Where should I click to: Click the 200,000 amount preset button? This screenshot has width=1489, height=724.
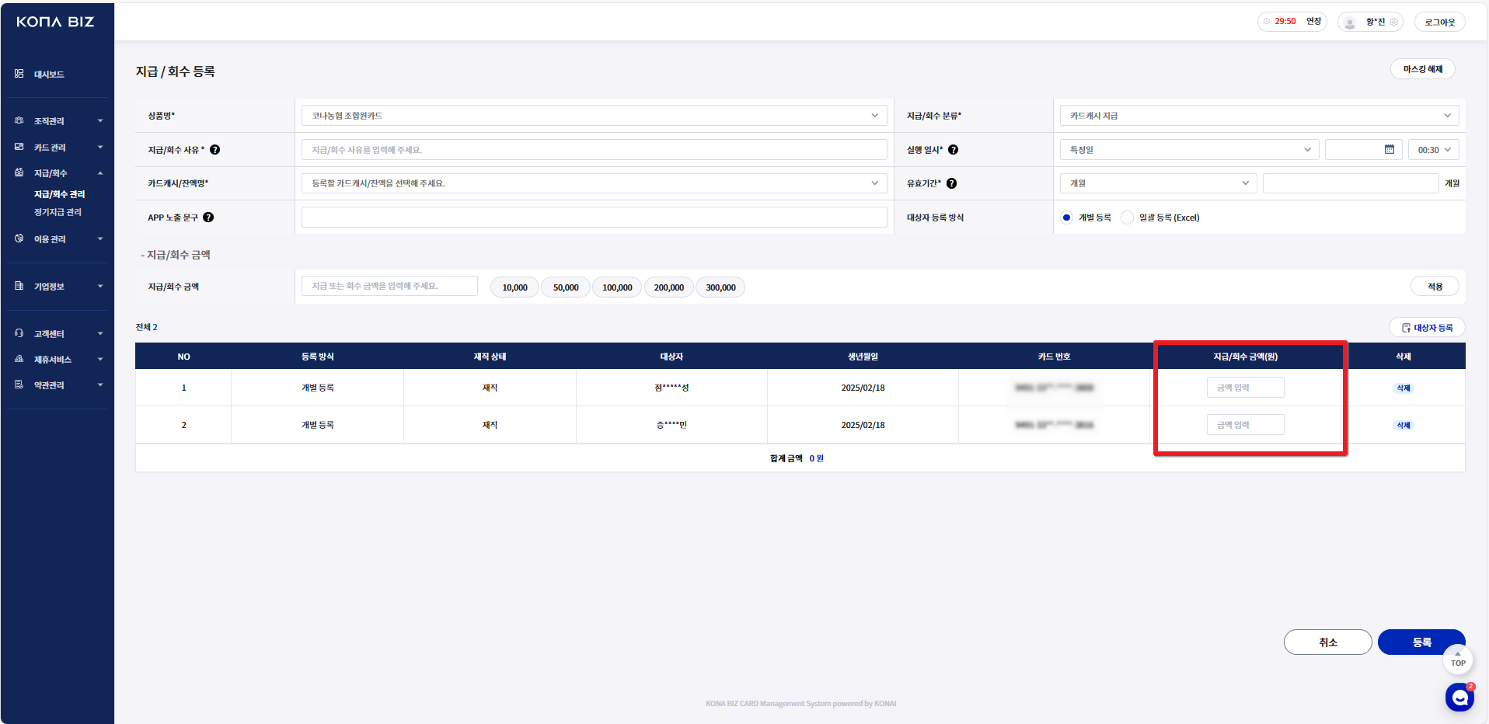pyautogui.click(x=669, y=287)
